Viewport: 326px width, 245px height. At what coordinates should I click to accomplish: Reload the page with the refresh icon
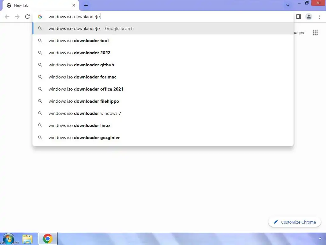click(x=27, y=17)
